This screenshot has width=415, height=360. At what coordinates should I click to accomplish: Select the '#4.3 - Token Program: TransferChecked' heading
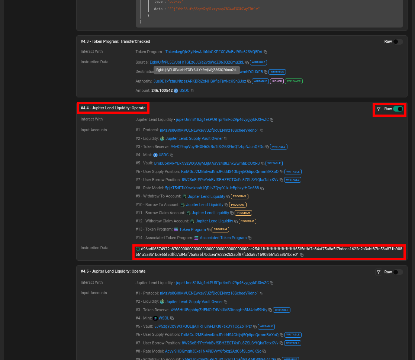[x=115, y=41]
